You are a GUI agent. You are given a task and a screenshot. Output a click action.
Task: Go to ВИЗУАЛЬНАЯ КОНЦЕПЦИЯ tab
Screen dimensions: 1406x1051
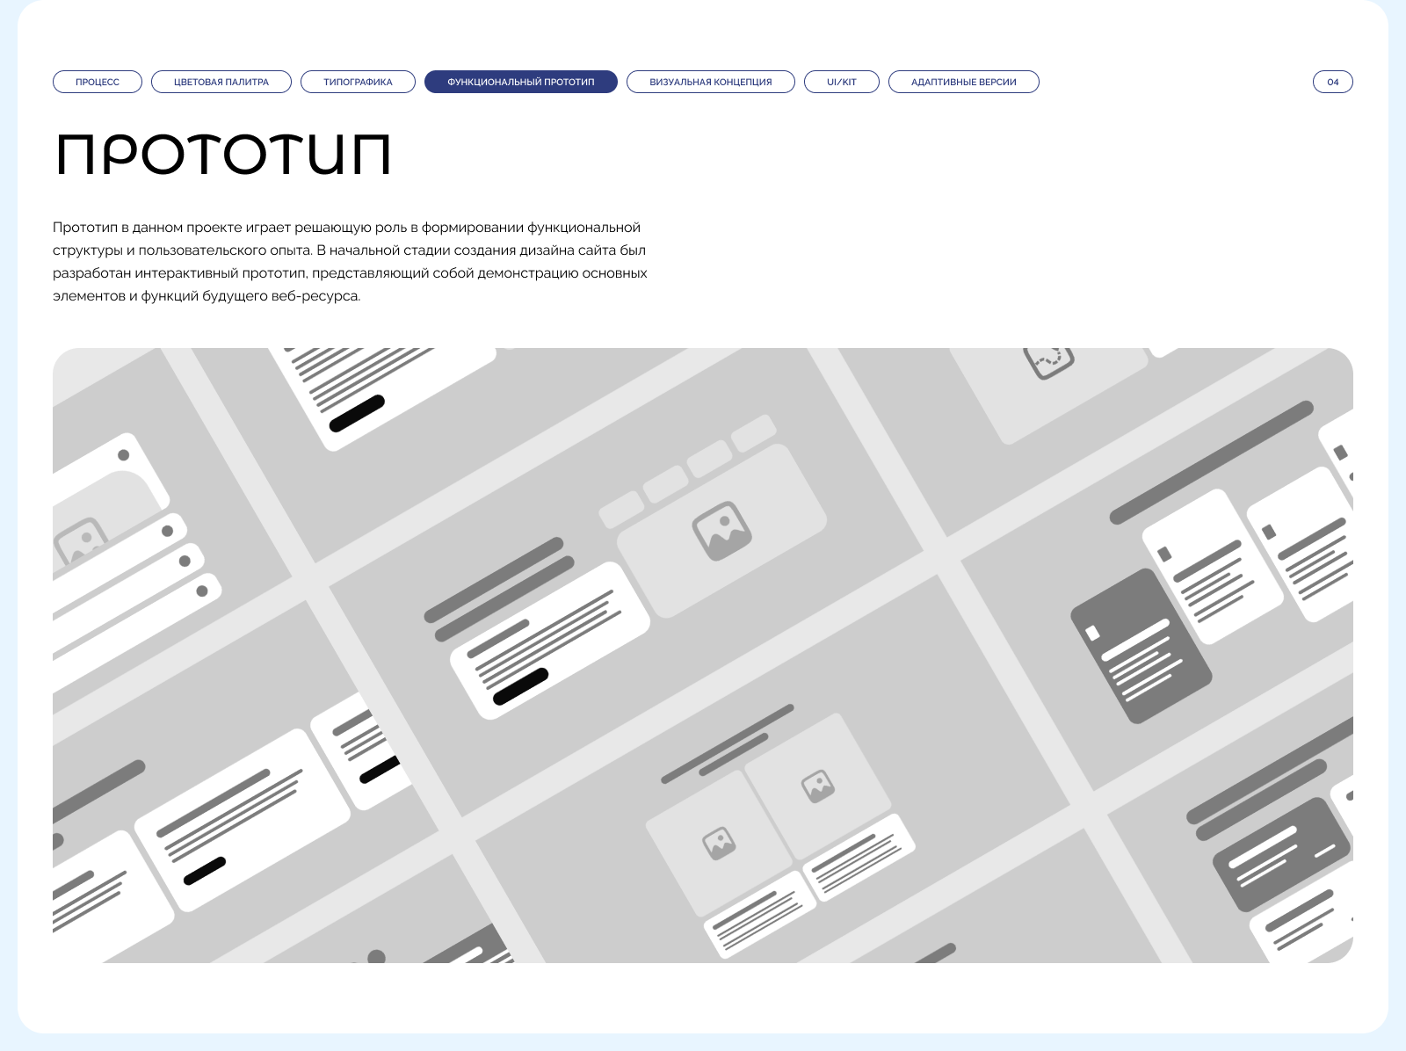pos(710,82)
